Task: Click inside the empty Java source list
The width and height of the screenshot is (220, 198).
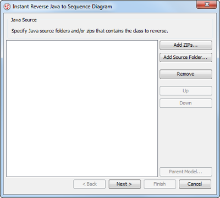Action: 82,108
